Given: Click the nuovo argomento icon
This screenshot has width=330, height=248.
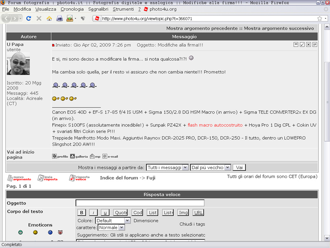Looking at the screenshot, I should pos(19,178).
